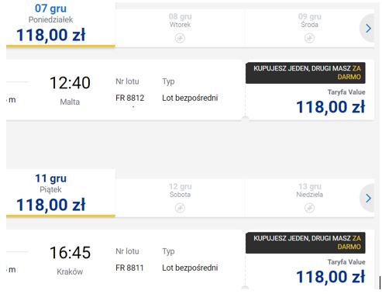This screenshot has height=294, width=382.
Task: Click the promo banner on the Malta flight
Action: [x=305, y=73]
